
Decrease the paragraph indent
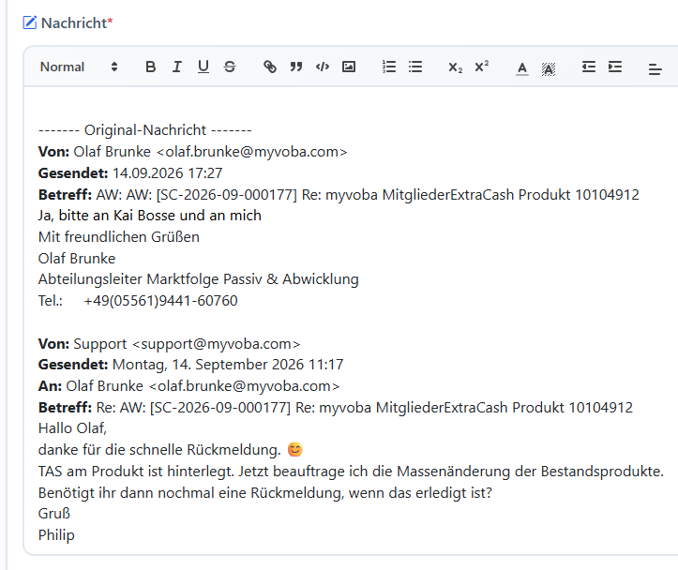pos(589,67)
